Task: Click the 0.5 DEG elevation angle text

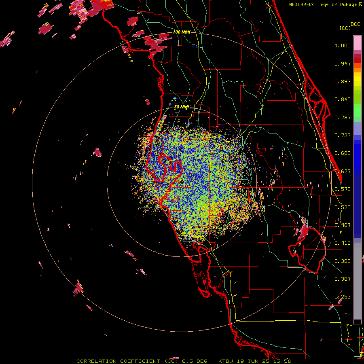Action: [195, 361]
